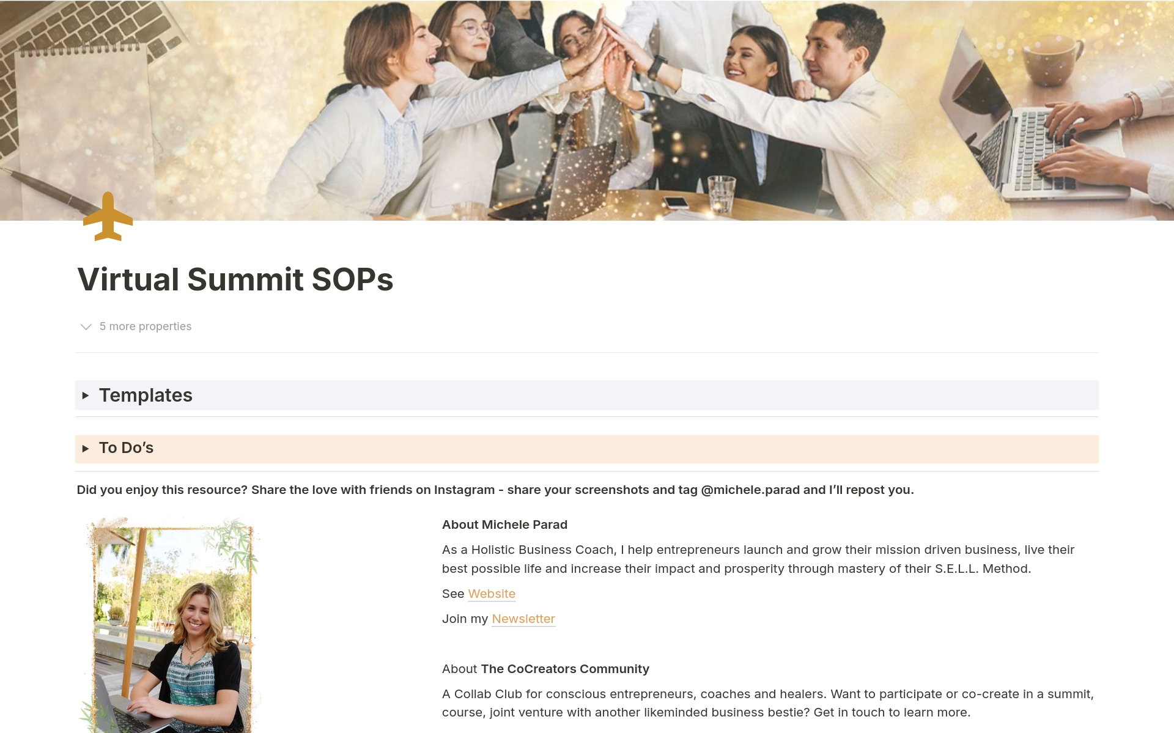
Task: Open the Website link
Action: click(492, 594)
